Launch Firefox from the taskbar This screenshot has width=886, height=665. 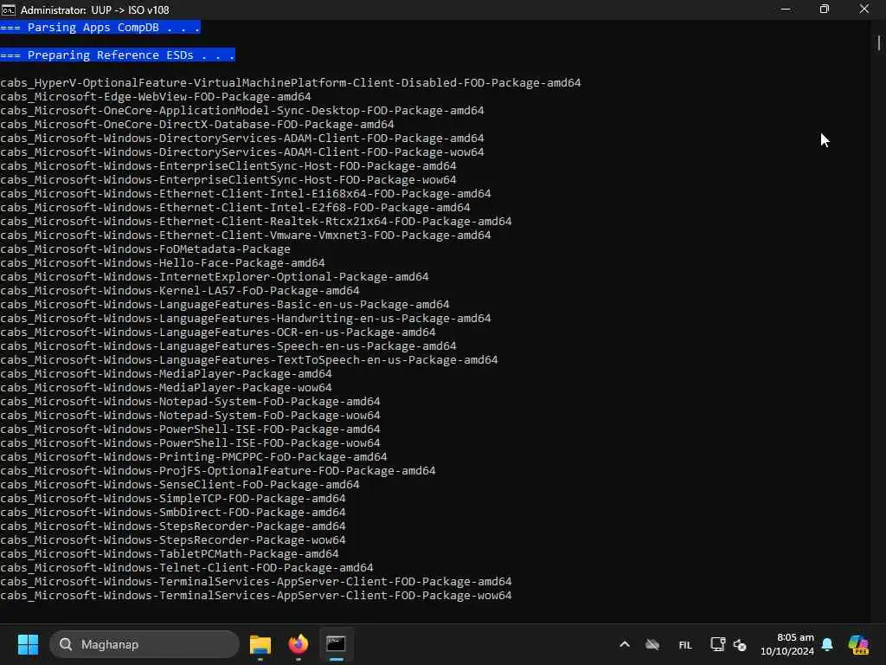click(x=299, y=644)
